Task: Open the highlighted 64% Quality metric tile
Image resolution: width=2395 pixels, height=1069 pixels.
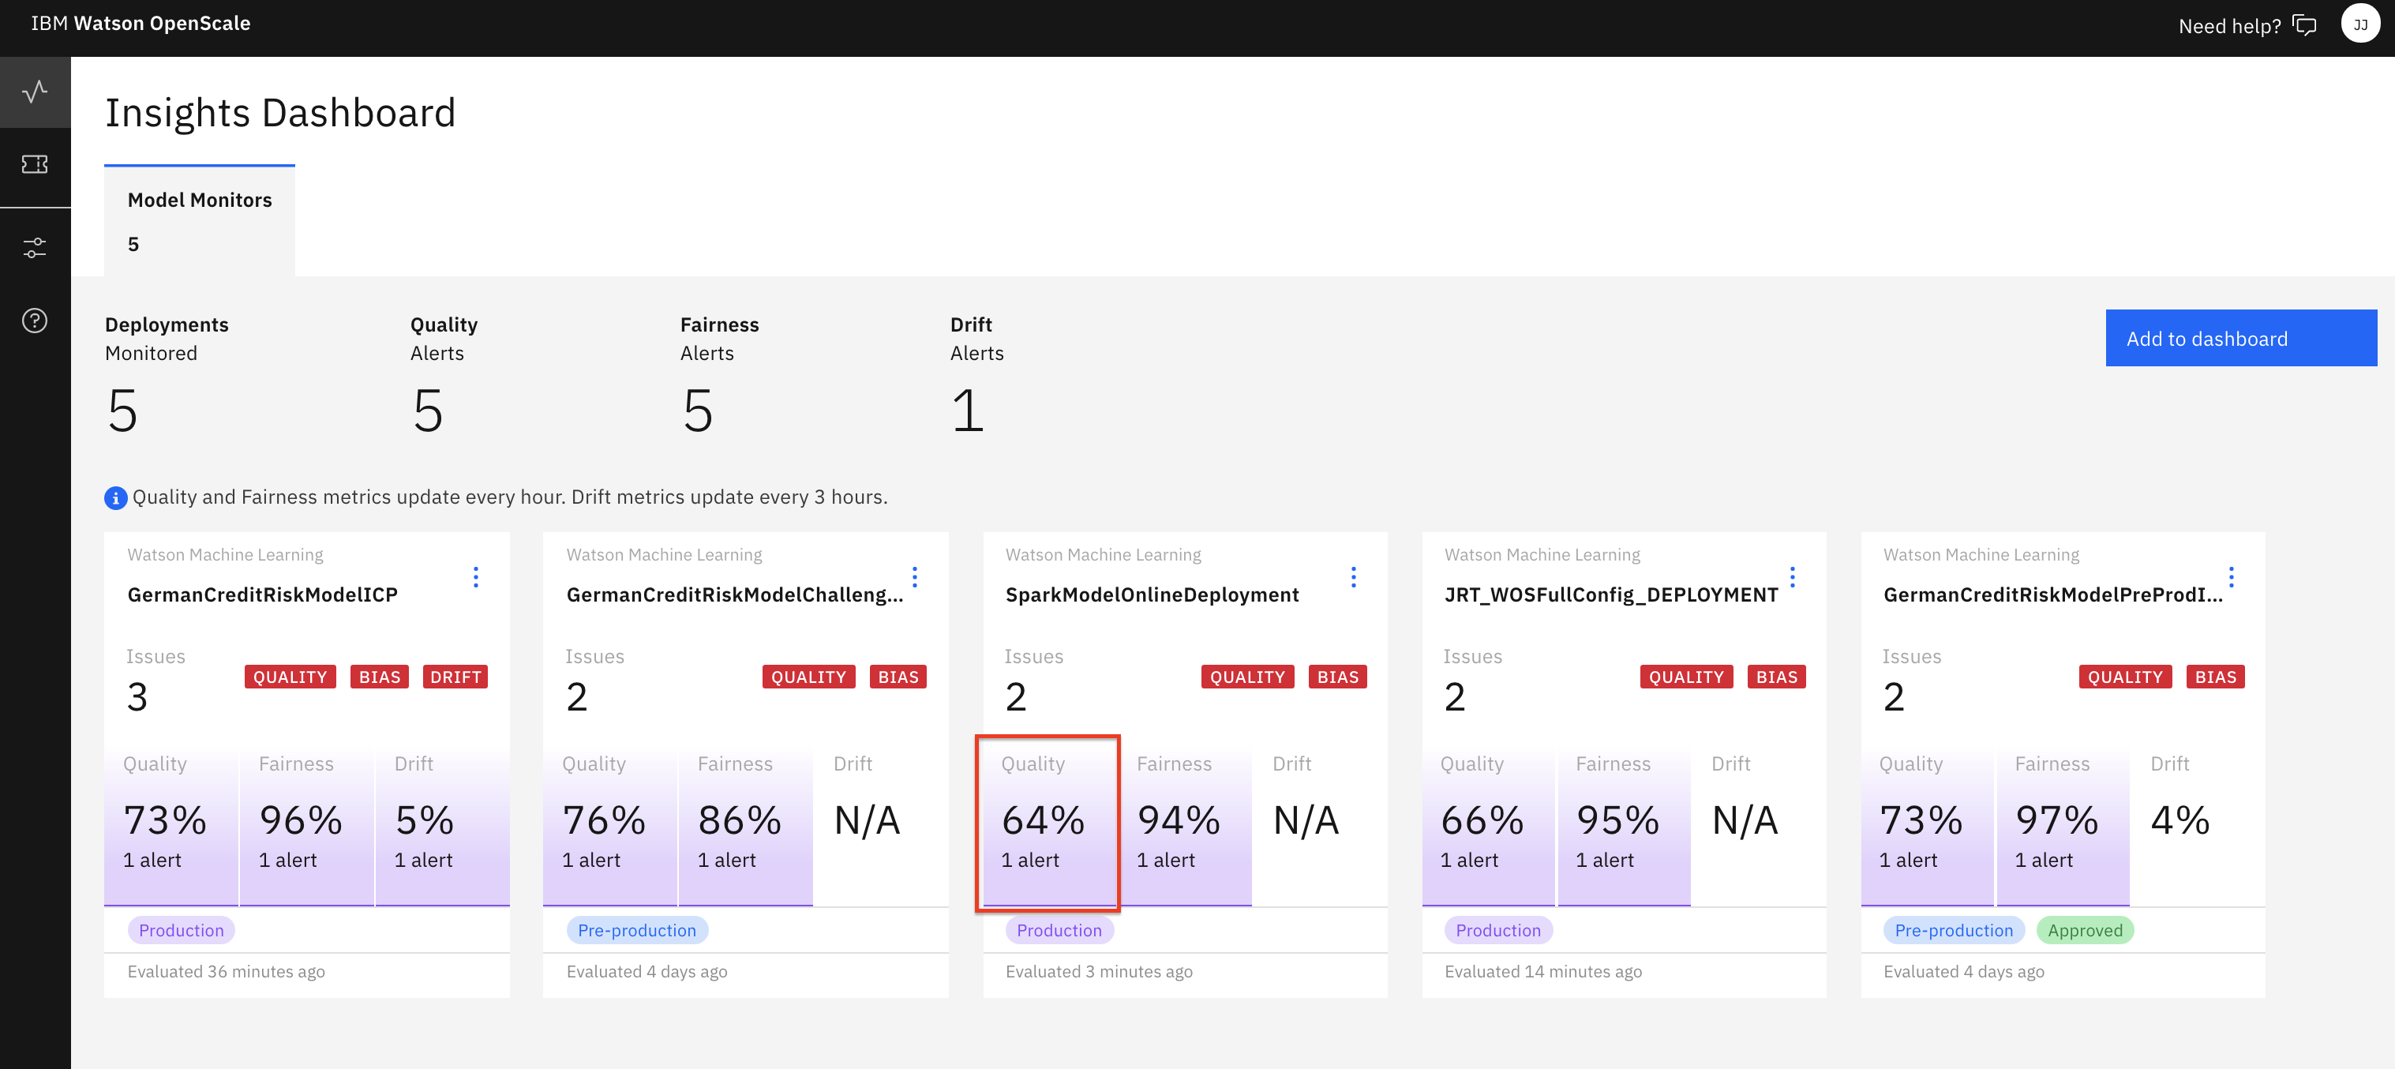Action: (1048, 818)
